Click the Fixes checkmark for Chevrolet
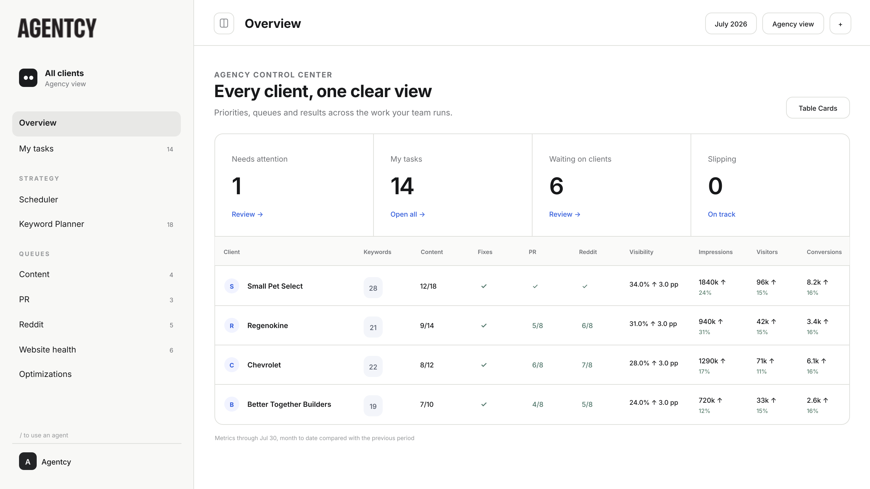The width and height of the screenshot is (870, 489). 484,365
